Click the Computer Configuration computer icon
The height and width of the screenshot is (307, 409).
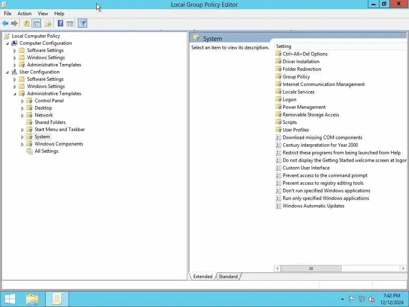coord(15,43)
